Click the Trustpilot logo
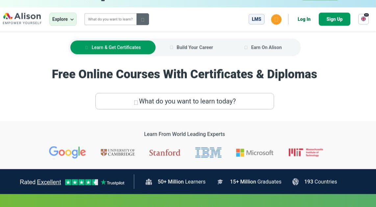This screenshot has height=207, width=376. 113,183
